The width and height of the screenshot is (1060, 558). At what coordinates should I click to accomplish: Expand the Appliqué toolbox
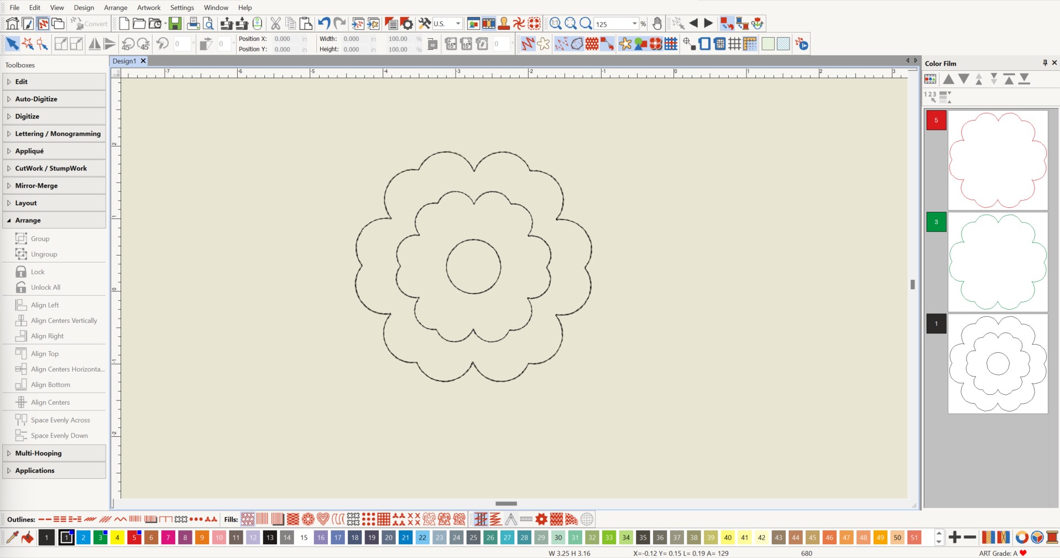coord(54,151)
